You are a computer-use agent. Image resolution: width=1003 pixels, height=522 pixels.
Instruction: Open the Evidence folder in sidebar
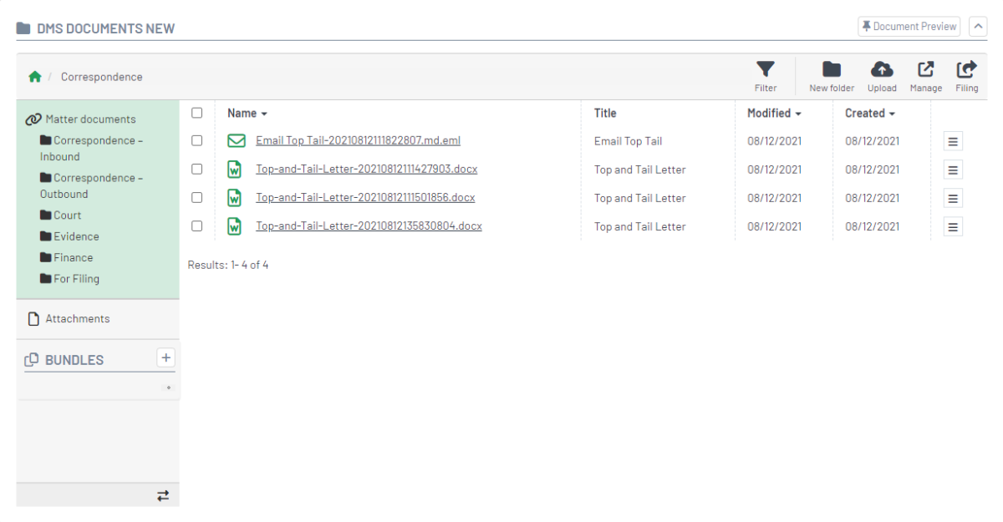pyautogui.click(x=75, y=236)
